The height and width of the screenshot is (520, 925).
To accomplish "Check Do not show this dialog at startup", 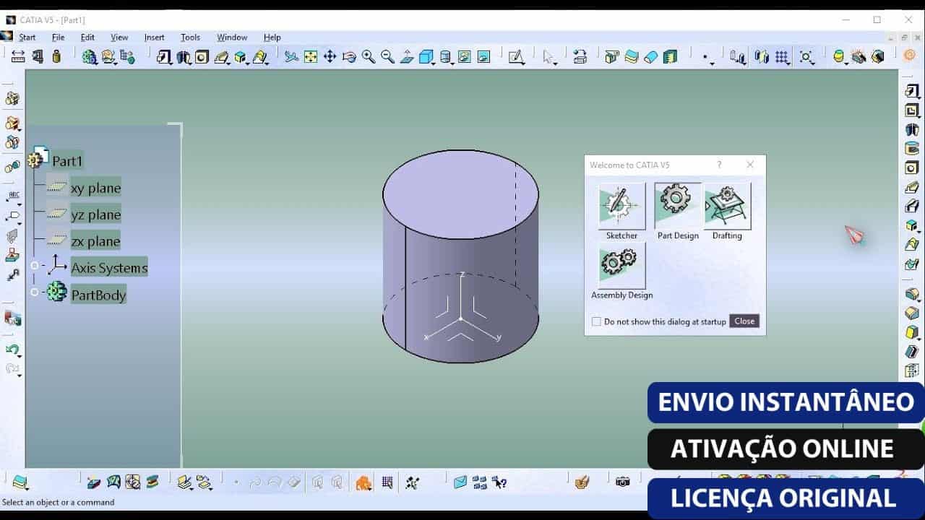I will 596,321.
